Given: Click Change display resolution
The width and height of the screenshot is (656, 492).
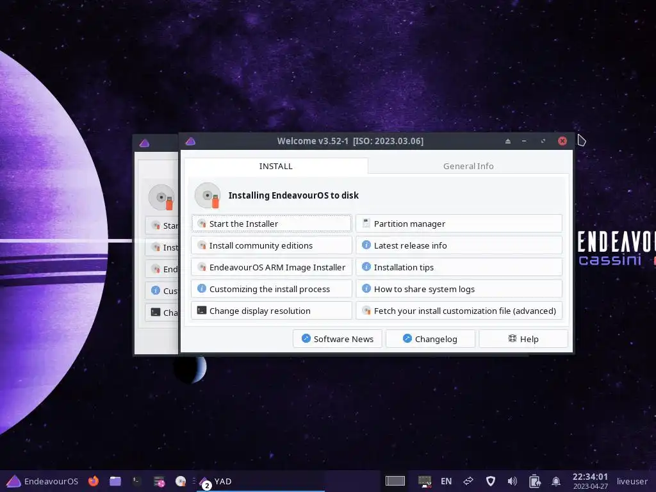Looking at the screenshot, I should click(271, 311).
